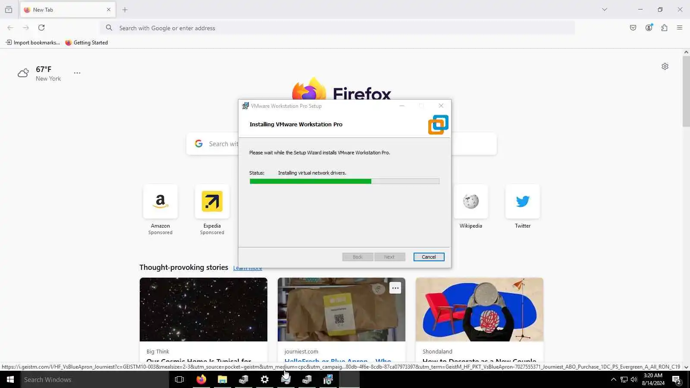The width and height of the screenshot is (690, 388).
Task: Open the journiest.com card options menu
Action: pos(395,288)
